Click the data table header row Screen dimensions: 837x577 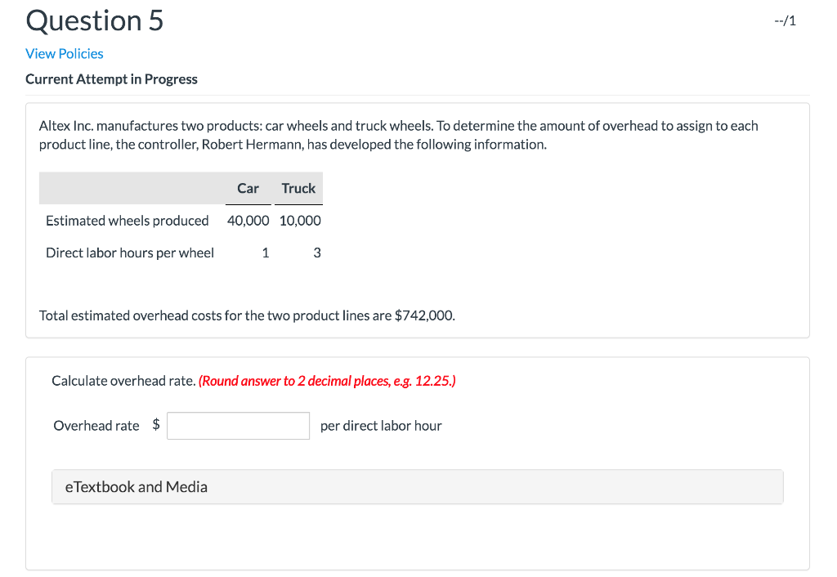point(181,188)
